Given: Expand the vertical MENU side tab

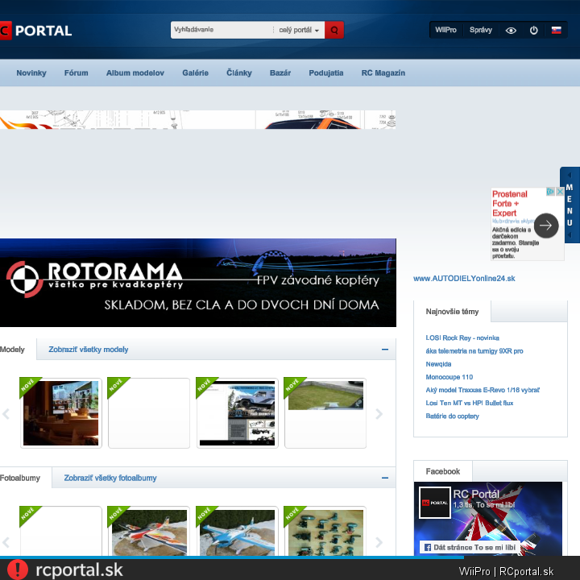Looking at the screenshot, I should coord(570,205).
